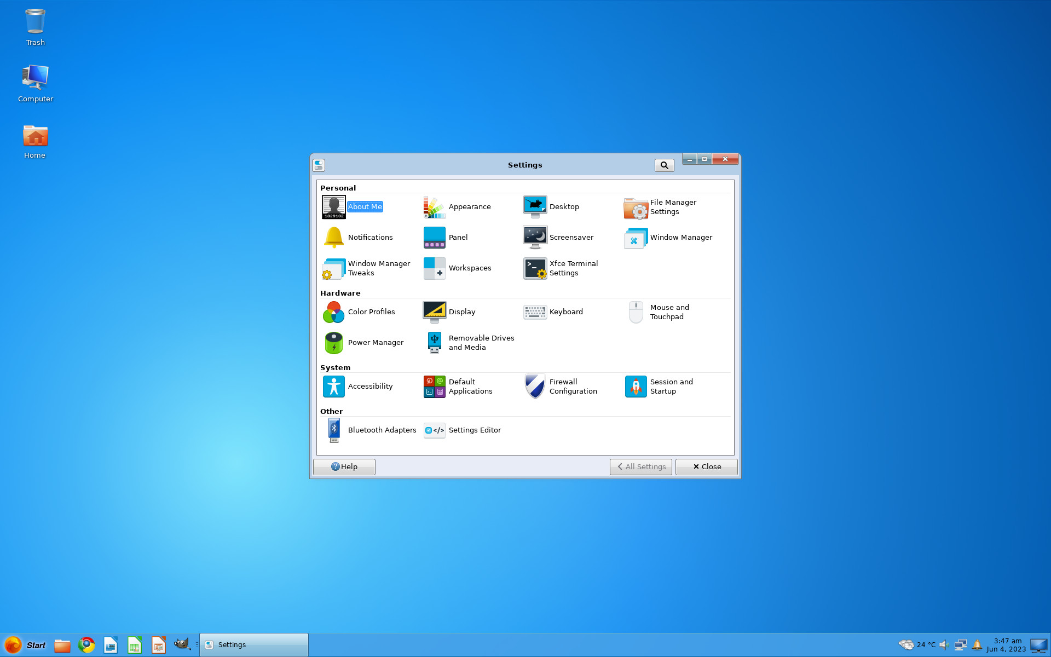Open the Screensaver settings

pyautogui.click(x=558, y=238)
